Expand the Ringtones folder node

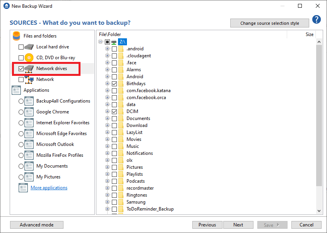pos(108,195)
